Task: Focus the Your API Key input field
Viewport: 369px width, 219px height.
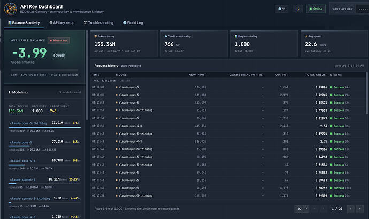Action: pos(363,9)
